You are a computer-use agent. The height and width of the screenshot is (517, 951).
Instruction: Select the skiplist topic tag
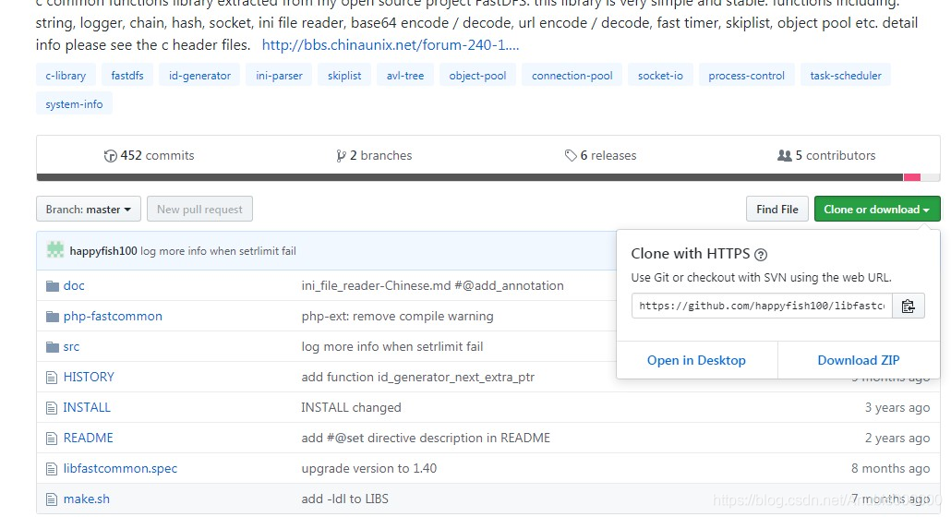[344, 76]
